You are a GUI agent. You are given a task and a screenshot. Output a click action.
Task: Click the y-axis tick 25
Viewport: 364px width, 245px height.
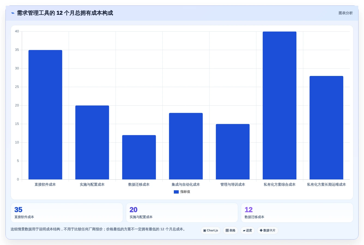[17, 87]
